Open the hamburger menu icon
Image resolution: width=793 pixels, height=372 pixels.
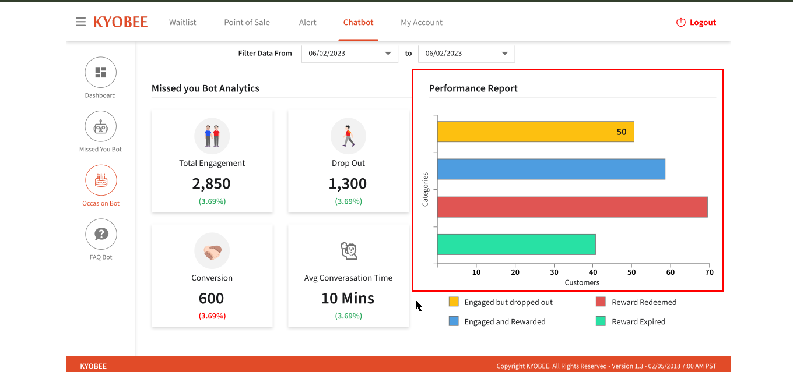(80, 22)
